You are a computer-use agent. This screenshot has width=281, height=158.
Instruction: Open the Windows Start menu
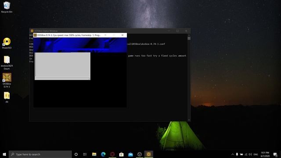[x=4, y=154]
